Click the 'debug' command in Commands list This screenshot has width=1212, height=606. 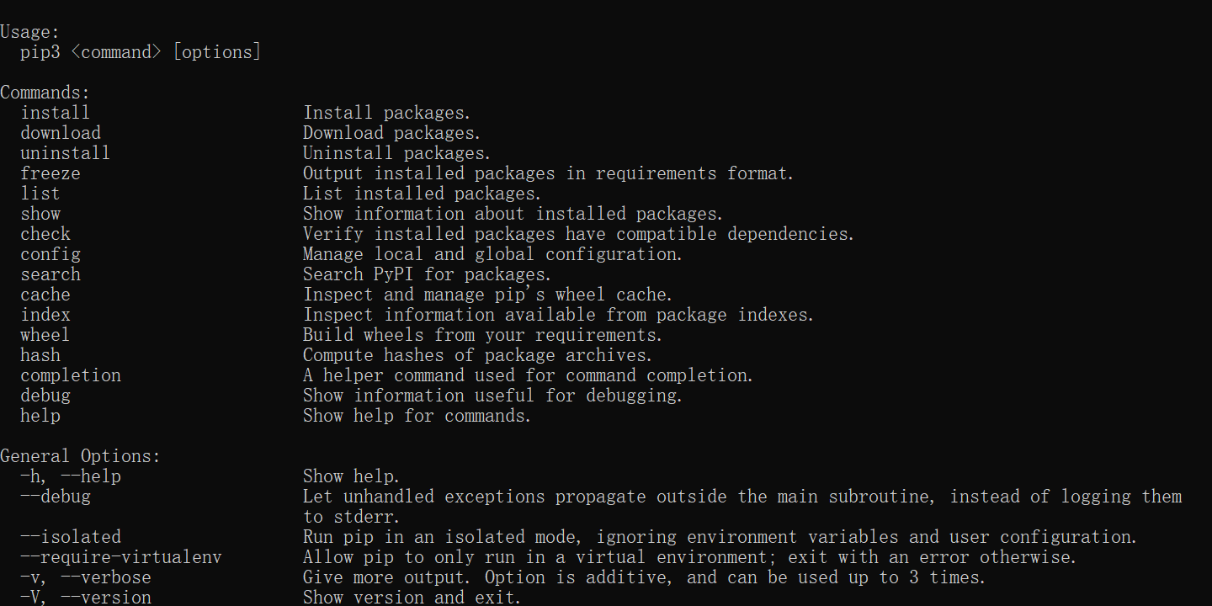pyautogui.click(x=45, y=396)
